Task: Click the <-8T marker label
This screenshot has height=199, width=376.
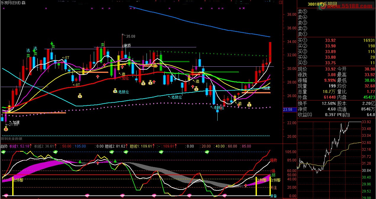Action: pyautogui.click(x=76, y=85)
